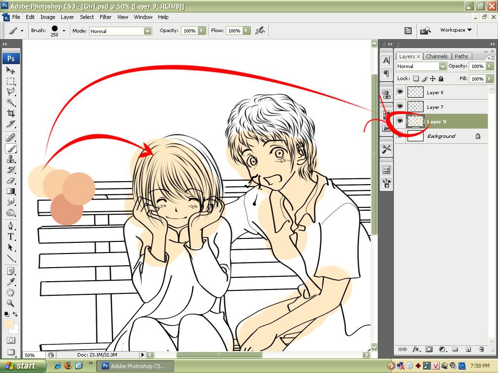This screenshot has width=498, height=373.
Task: Choose the Zoom magnifier tool
Action: click(11, 303)
